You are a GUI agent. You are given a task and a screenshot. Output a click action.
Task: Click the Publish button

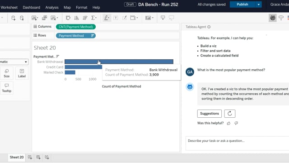242,5
